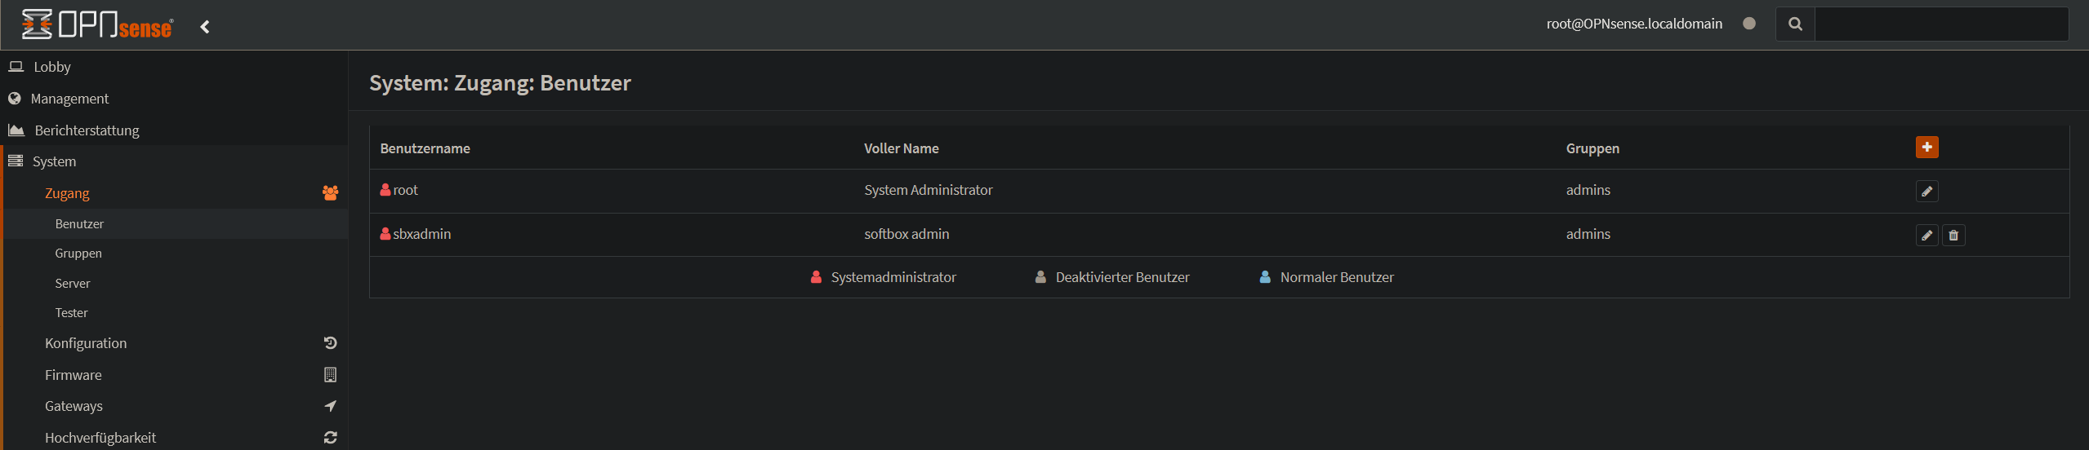This screenshot has width=2089, height=450.
Task: Edit the root user with pencil icon
Action: point(1926,192)
